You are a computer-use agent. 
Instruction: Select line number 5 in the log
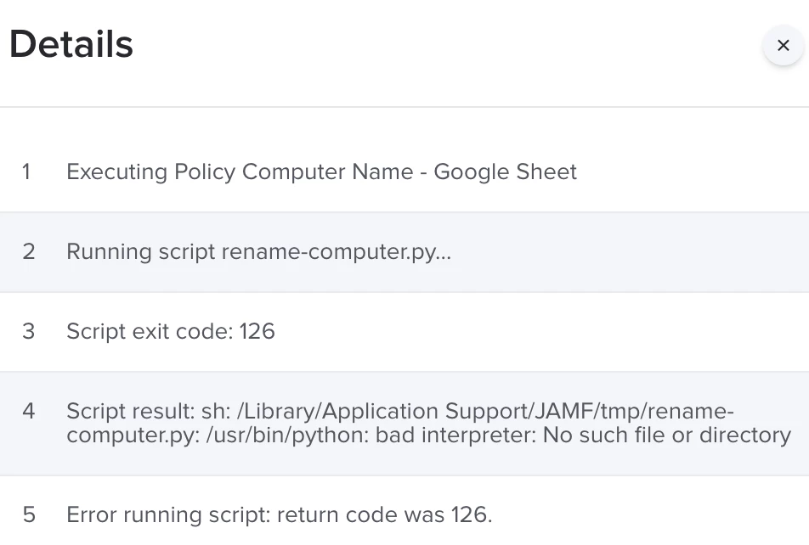pos(29,514)
